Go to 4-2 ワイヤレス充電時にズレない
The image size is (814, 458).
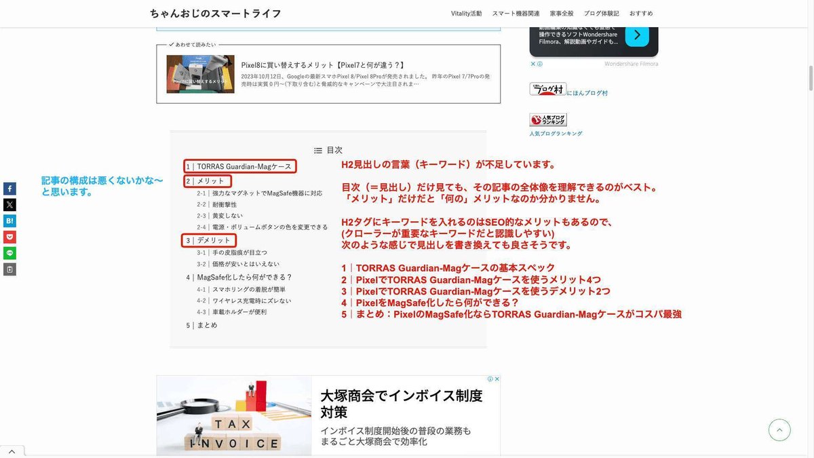tap(244, 301)
